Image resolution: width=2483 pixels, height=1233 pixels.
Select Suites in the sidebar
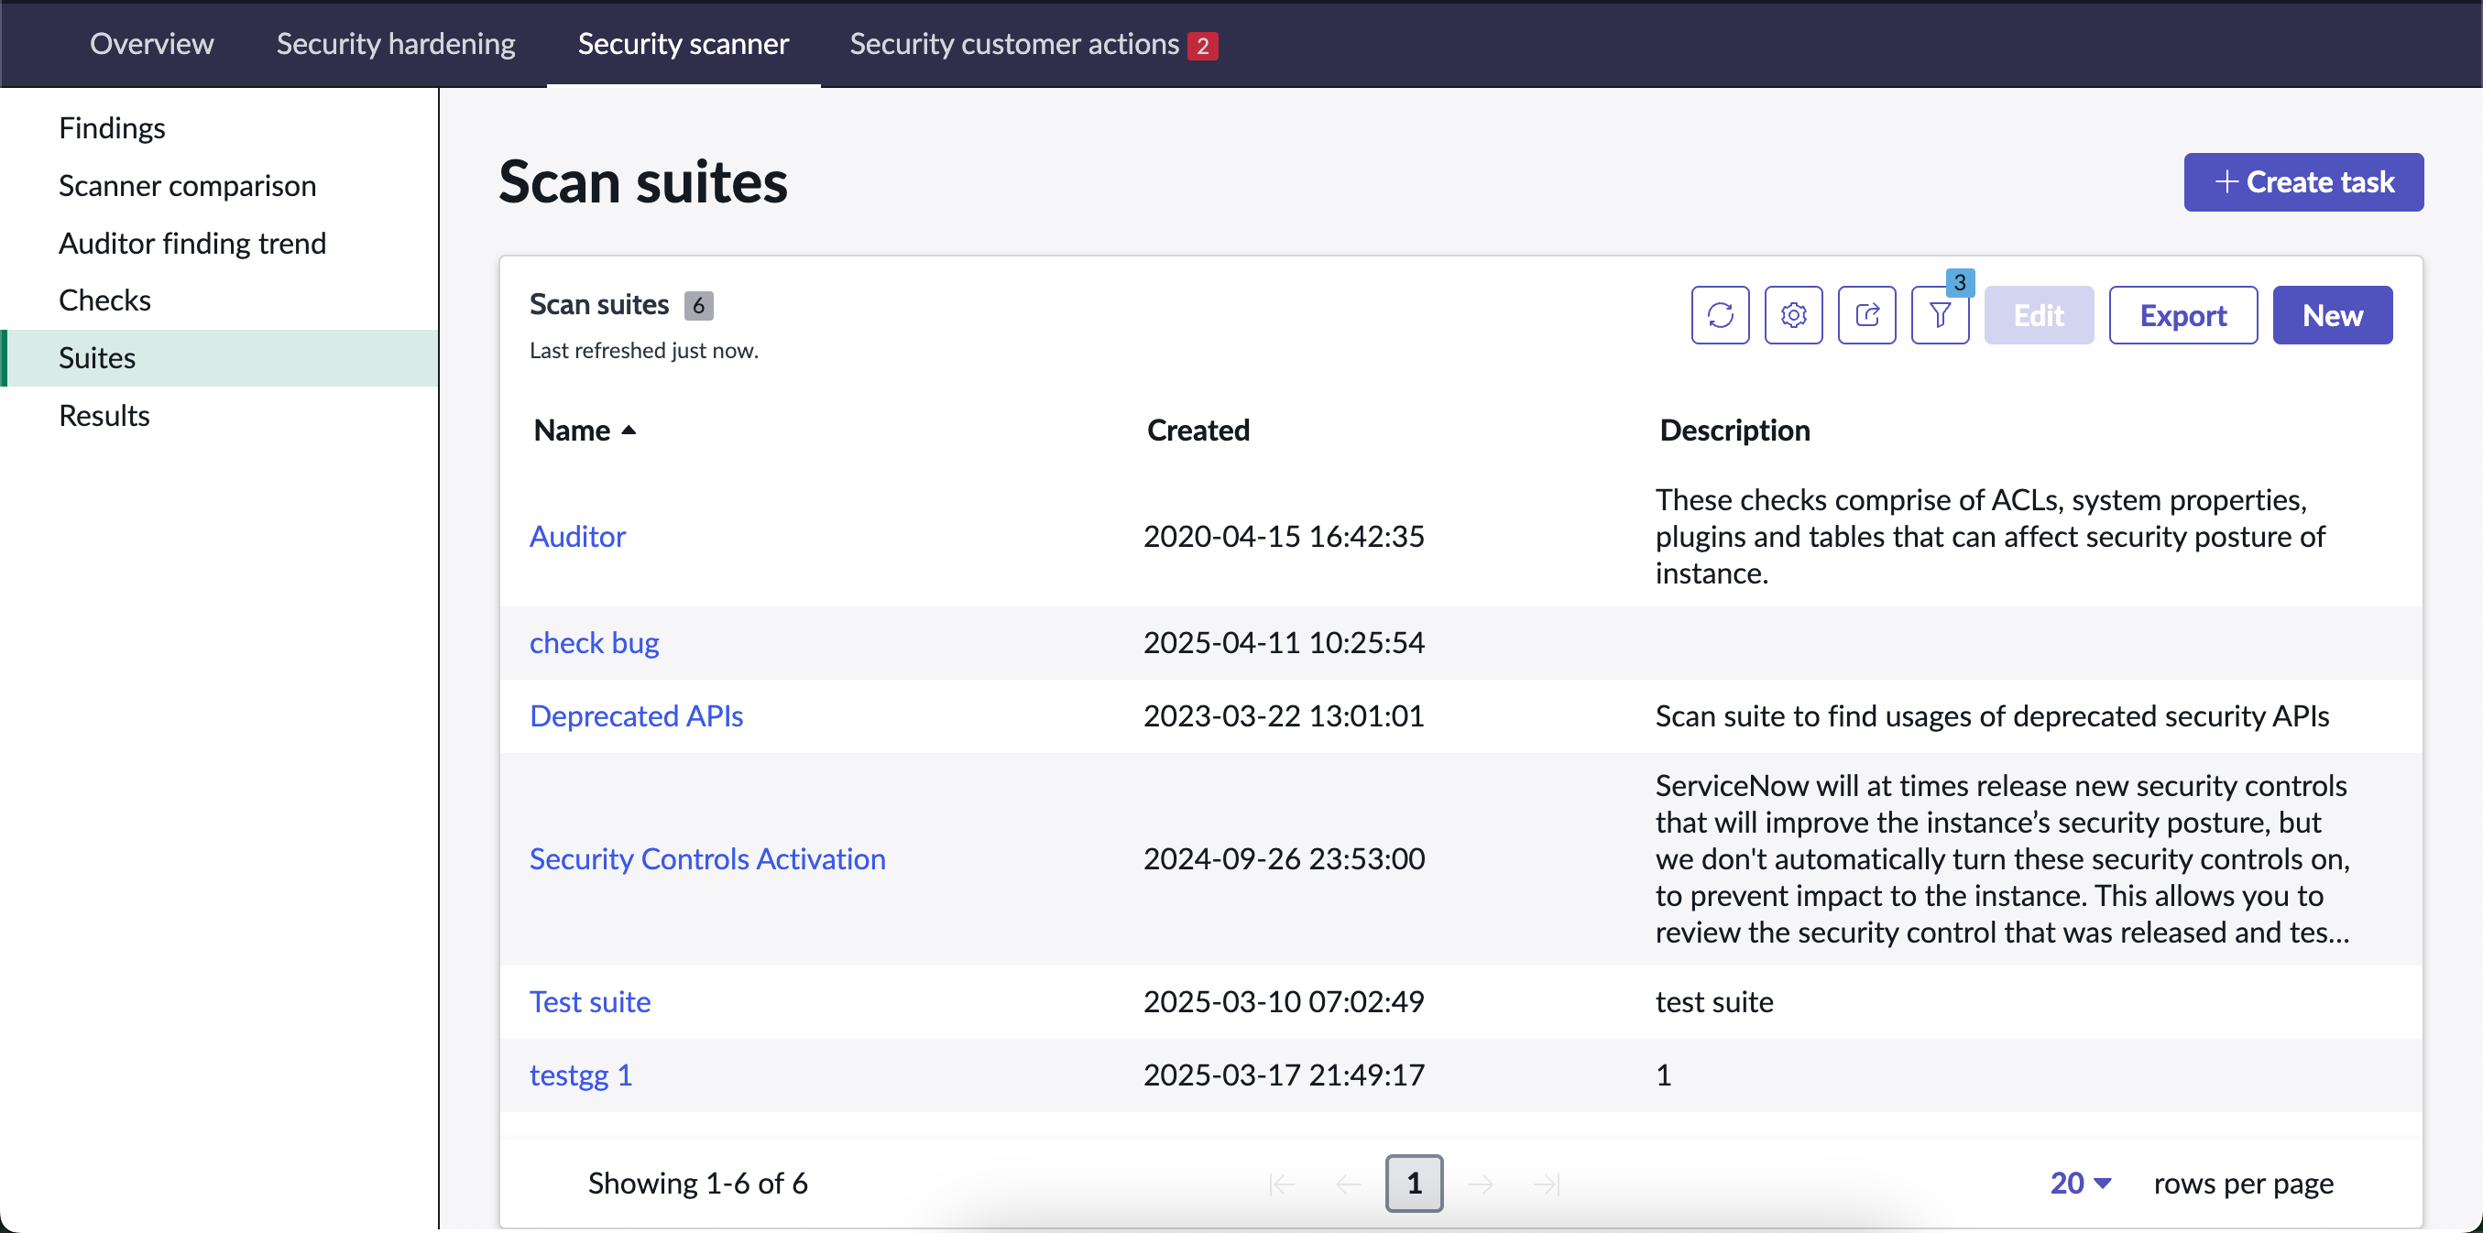point(219,357)
